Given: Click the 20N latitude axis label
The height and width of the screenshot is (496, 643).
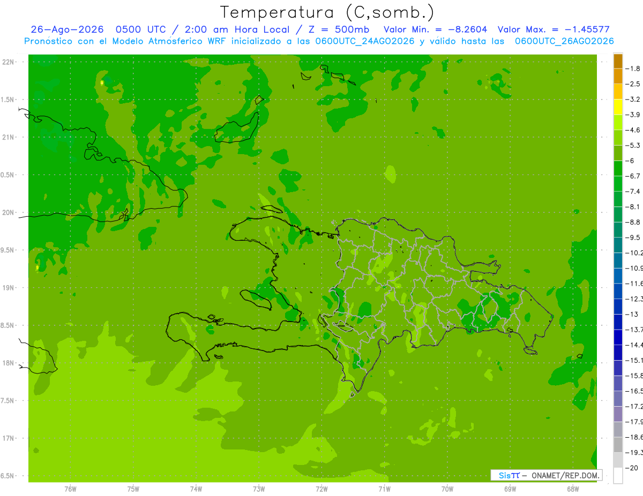Looking at the screenshot, I should 8,212.
